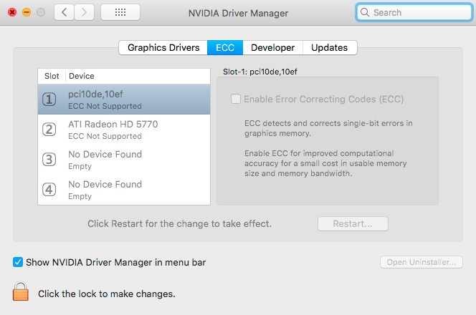Click the Open Uninstaller... button
Screen dimensions: 476x315
[x=422, y=262]
